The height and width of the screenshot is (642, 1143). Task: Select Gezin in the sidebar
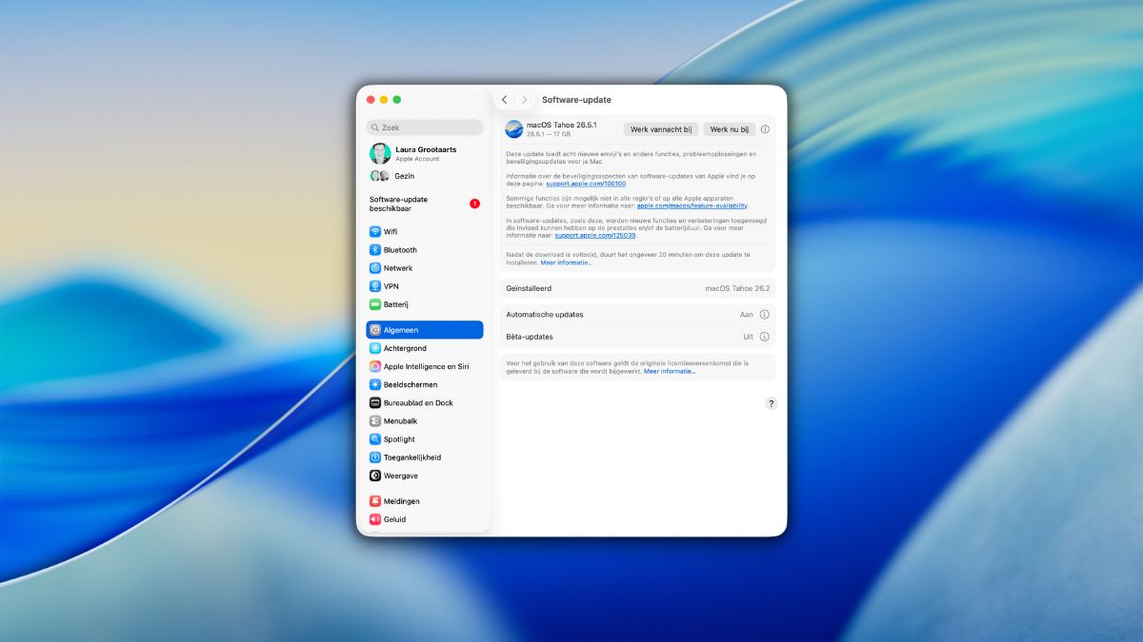pyautogui.click(x=425, y=176)
